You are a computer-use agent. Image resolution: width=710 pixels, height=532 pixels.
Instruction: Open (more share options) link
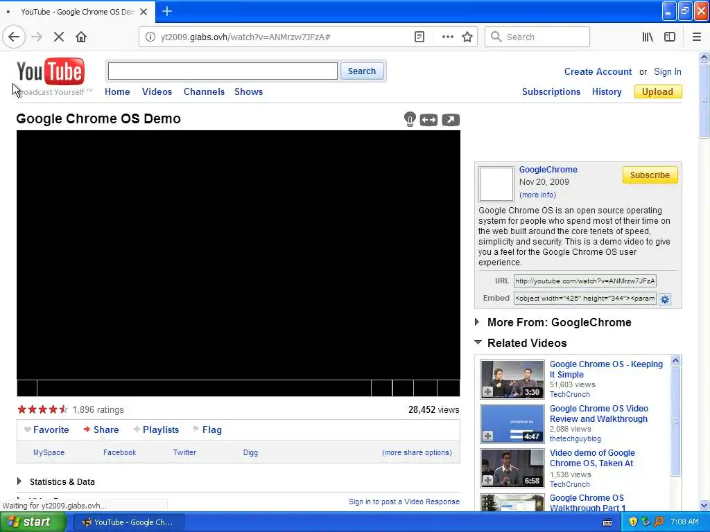(x=417, y=452)
